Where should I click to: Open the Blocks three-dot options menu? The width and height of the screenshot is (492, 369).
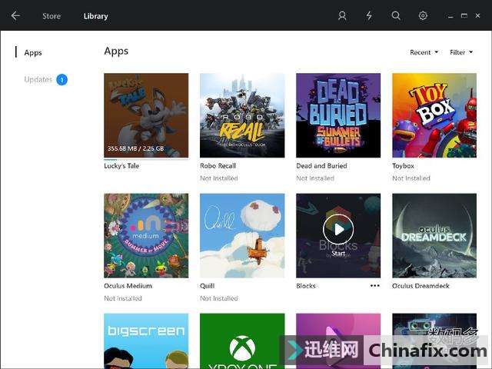tap(374, 285)
